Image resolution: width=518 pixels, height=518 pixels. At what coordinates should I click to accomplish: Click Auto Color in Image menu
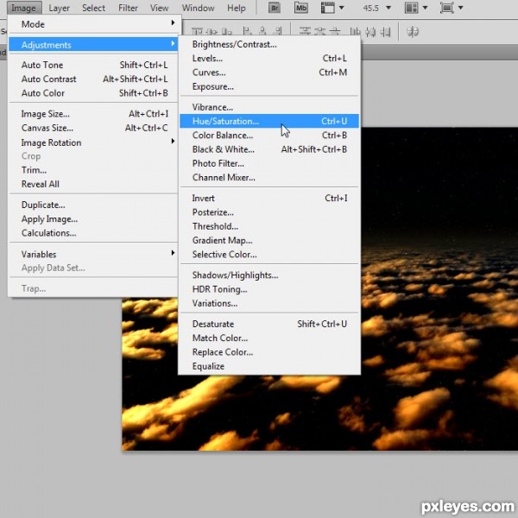93,93
